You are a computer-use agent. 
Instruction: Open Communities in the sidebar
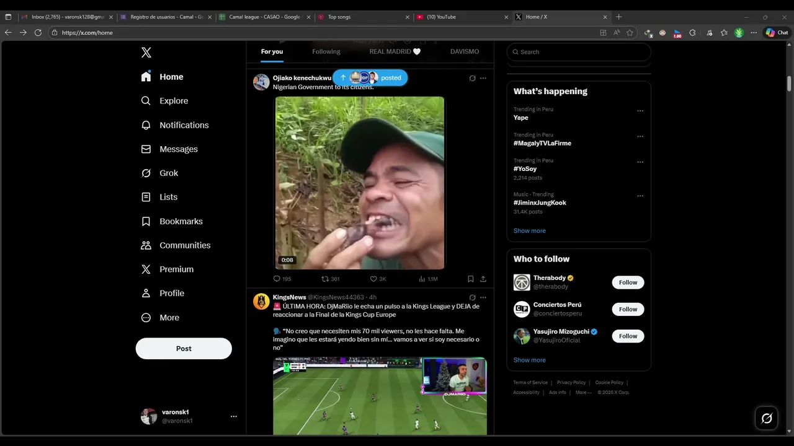pos(176,245)
